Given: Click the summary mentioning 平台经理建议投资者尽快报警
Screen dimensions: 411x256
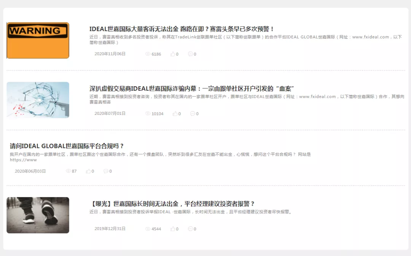Looking at the screenshot, I should (x=191, y=212).
